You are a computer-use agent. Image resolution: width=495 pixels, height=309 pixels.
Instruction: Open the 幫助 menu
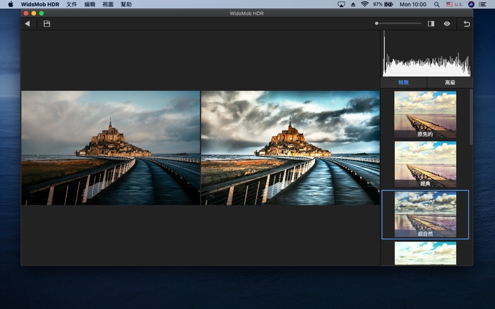(126, 4)
